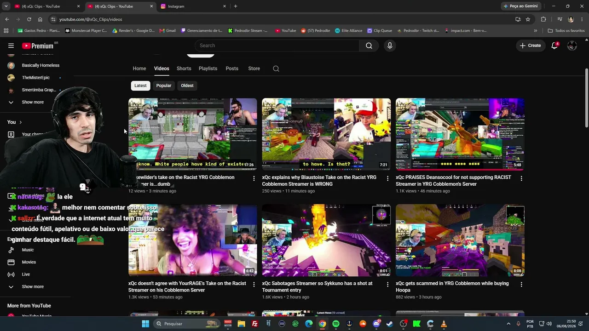The height and width of the screenshot is (331, 589).
Task: Open the Chrome apps grid in bookmarks bar
Action: point(6,31)
